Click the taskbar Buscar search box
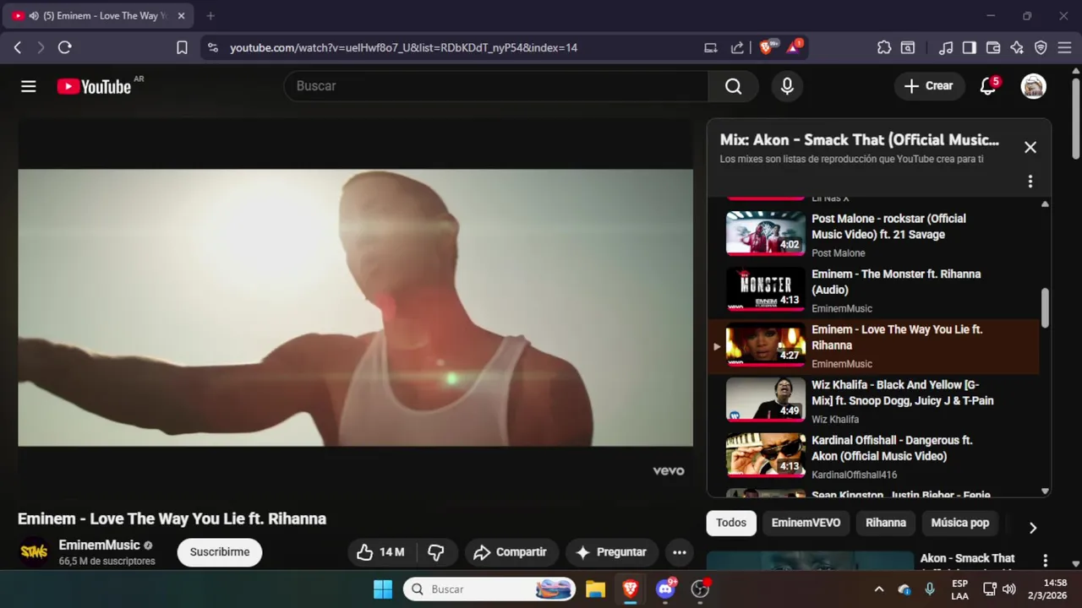The height and width of the screenshot is (608, 1082). point(489,589)
